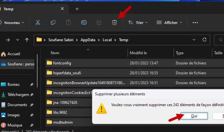
Task: Click the Delete trash bin icon
Action: 114,23
